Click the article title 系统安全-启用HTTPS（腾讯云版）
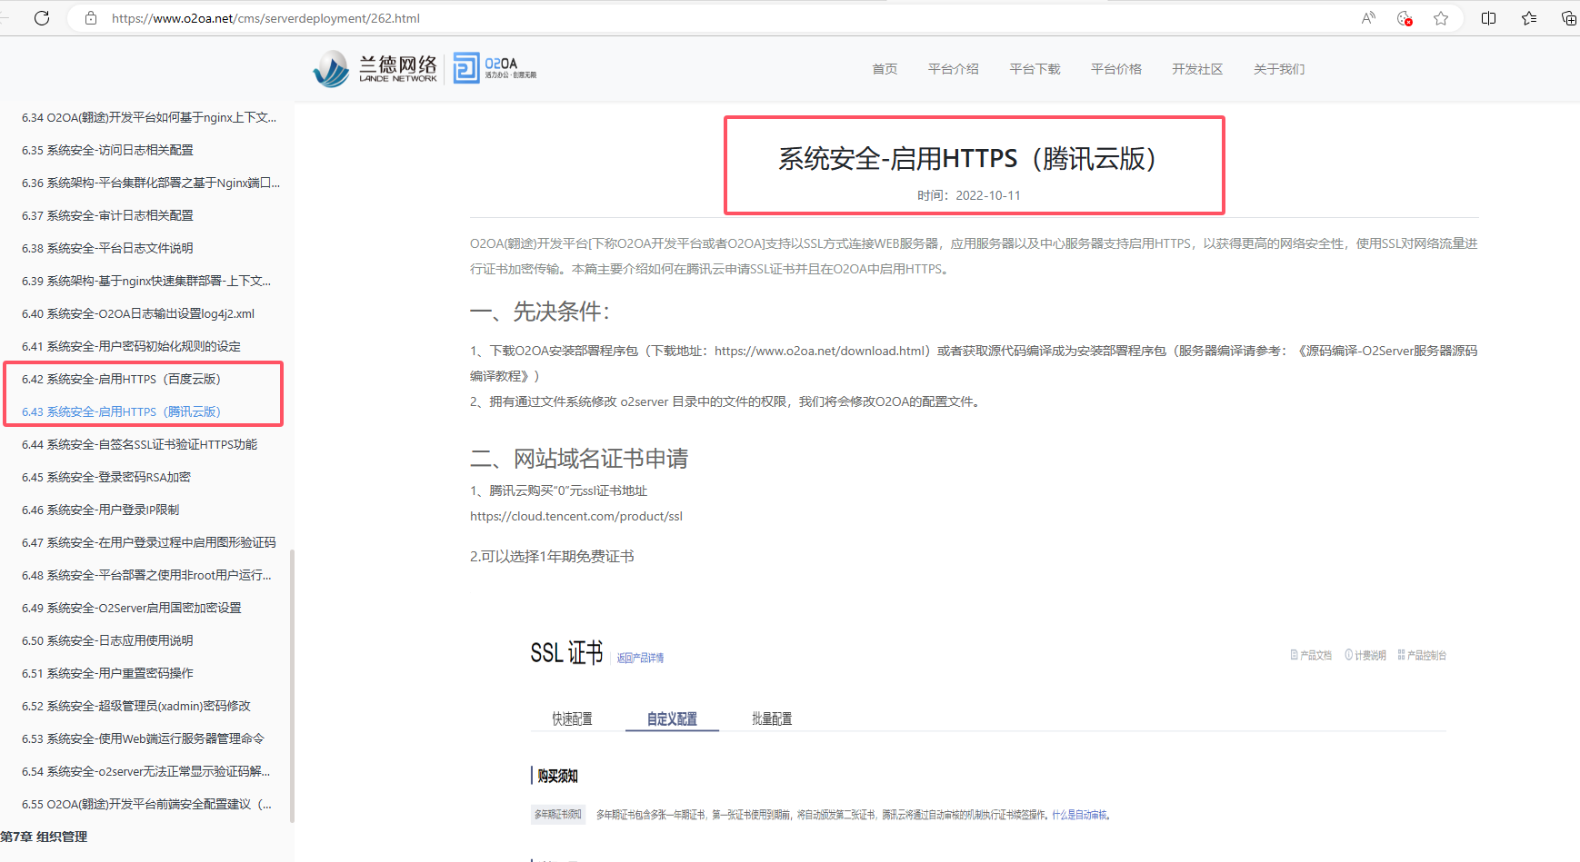Image resolution: width=1580 pixels, height=862 pixels. tap(967, 159)
